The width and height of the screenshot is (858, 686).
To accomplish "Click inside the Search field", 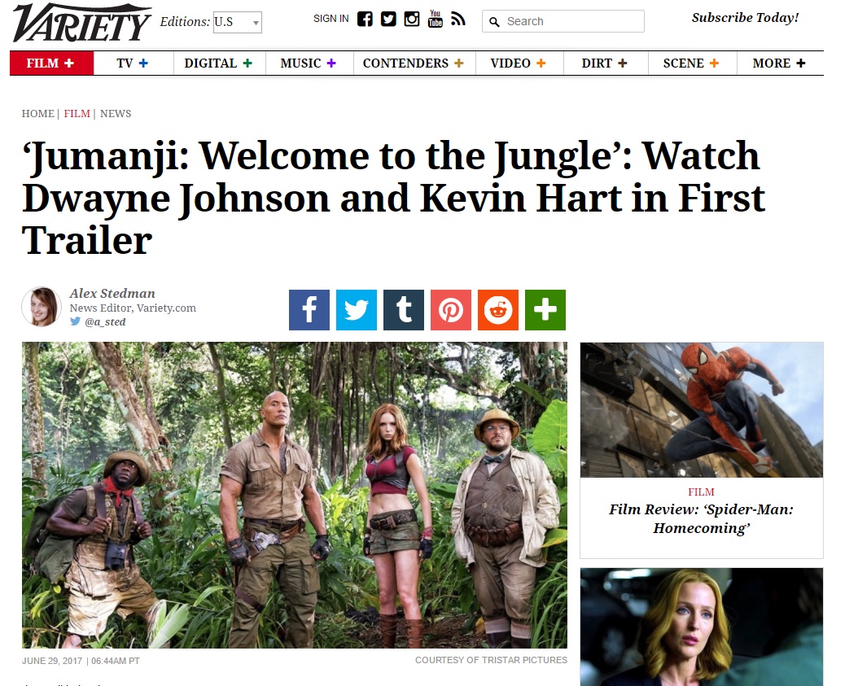I will (x=563, y=21).
